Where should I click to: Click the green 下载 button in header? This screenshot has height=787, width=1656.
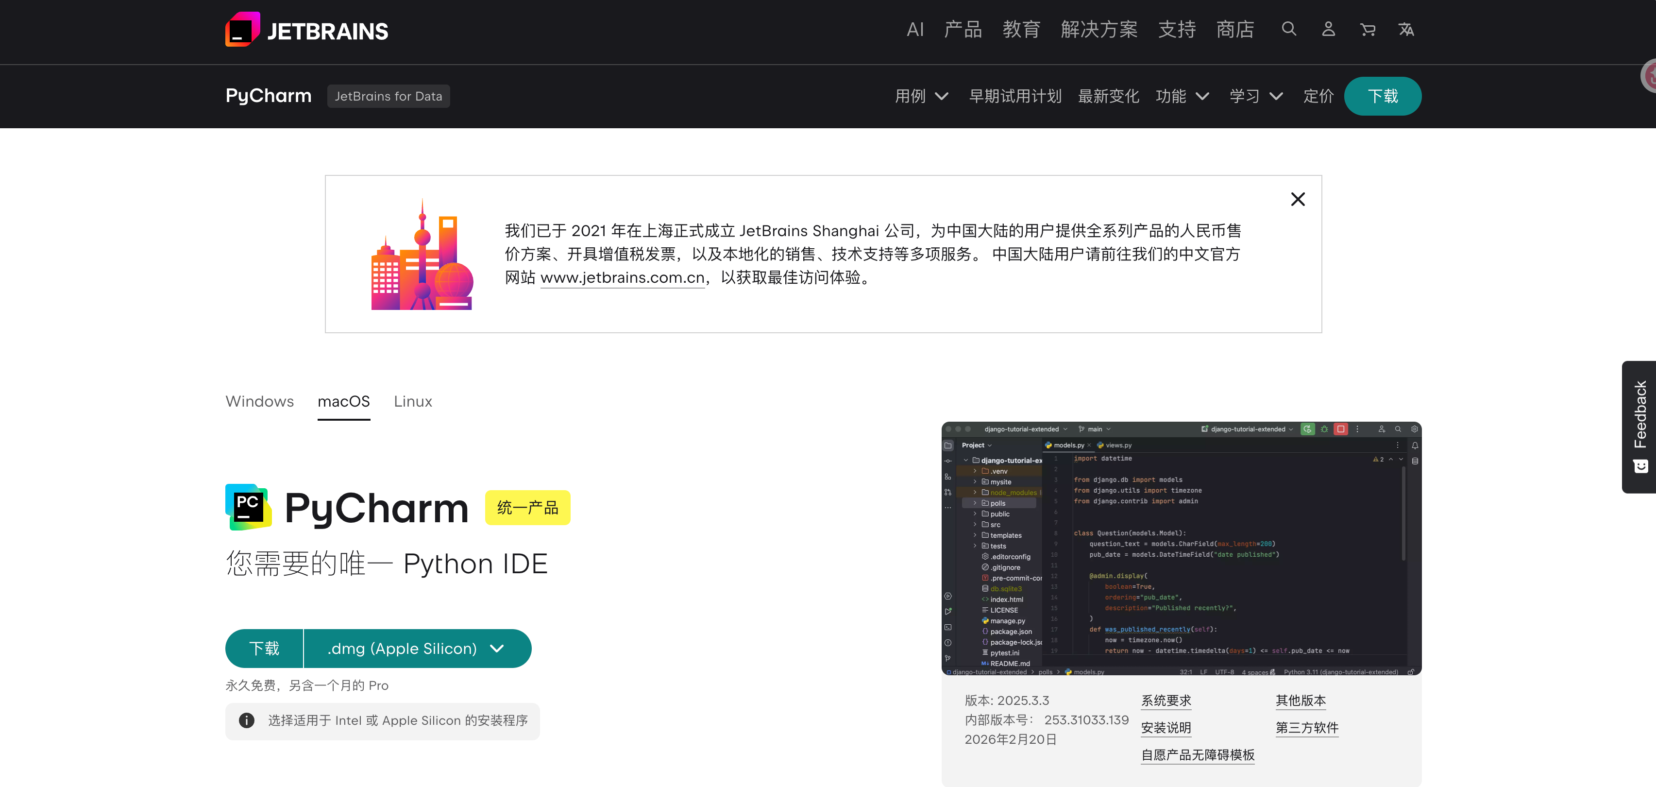(x=1382, y=97)
